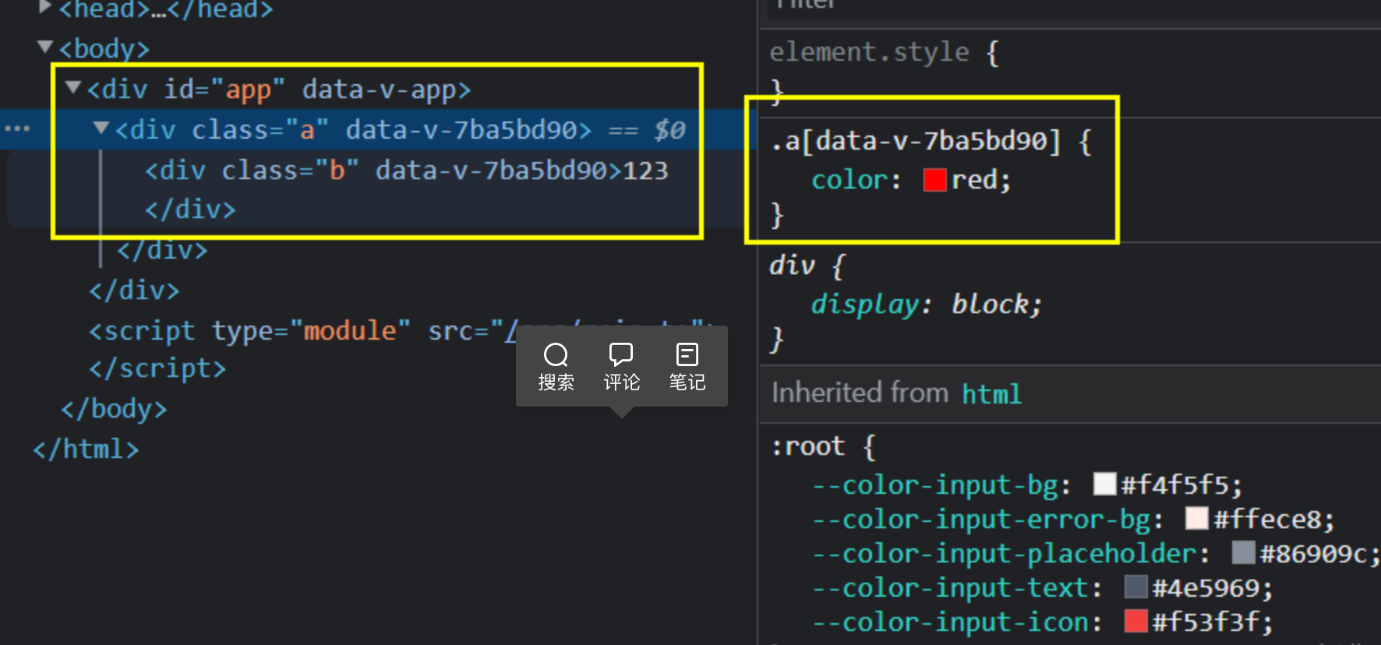Image resolution: width=1381 pixels, height=645 pixels.
Task: Click the --color-input-bg variable name
Action: 935,485
